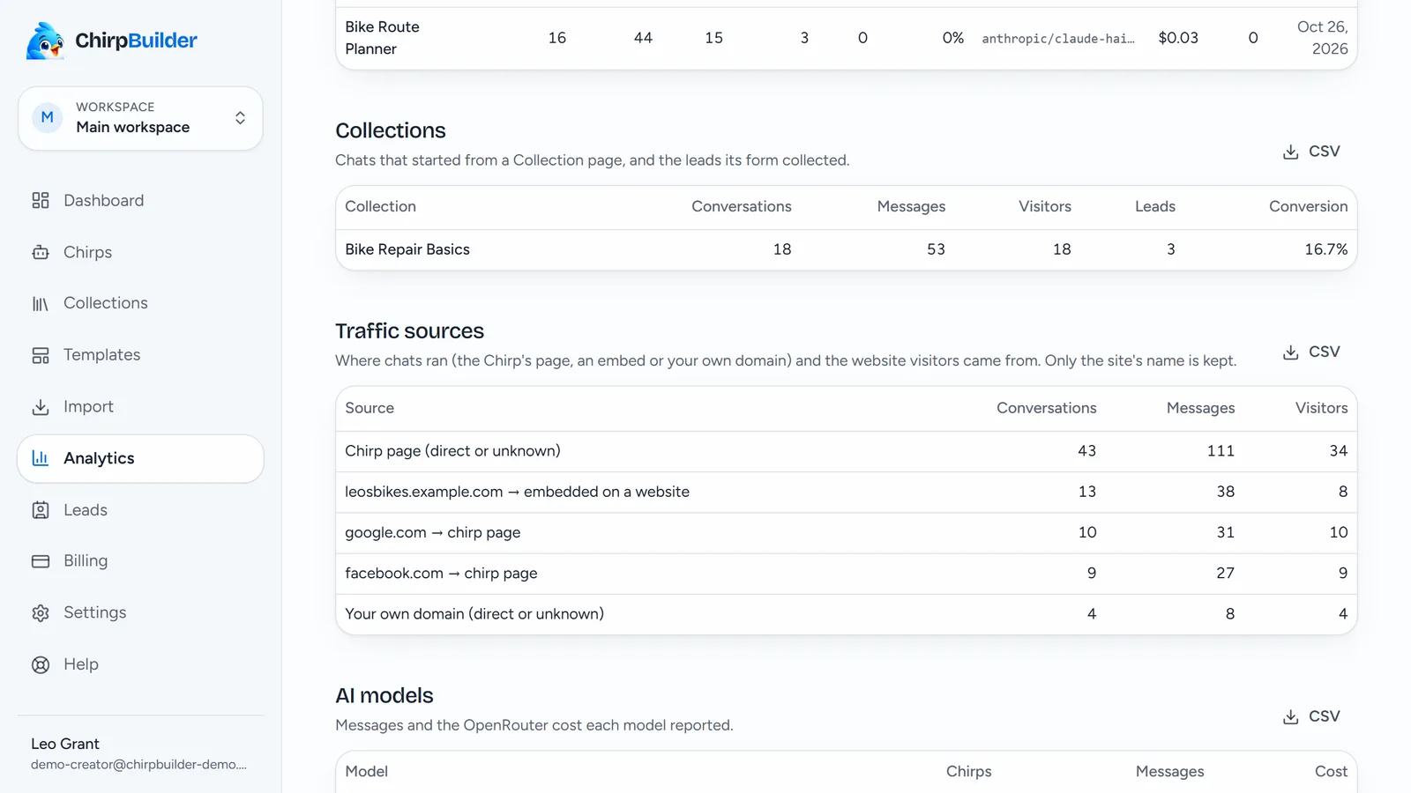
Task: Download AI models CSV
Action: point(1311,716)
